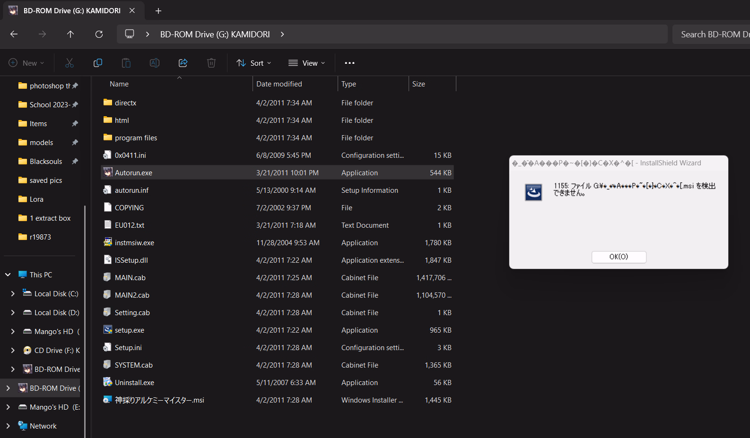Open the Blacksouls pinned folder
Viewport: 750px width, 438px height.
46,161
